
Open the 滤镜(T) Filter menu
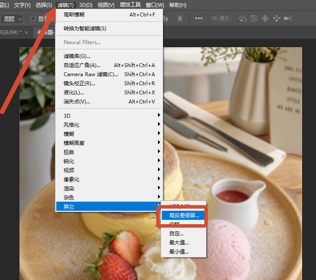[65, 5]
